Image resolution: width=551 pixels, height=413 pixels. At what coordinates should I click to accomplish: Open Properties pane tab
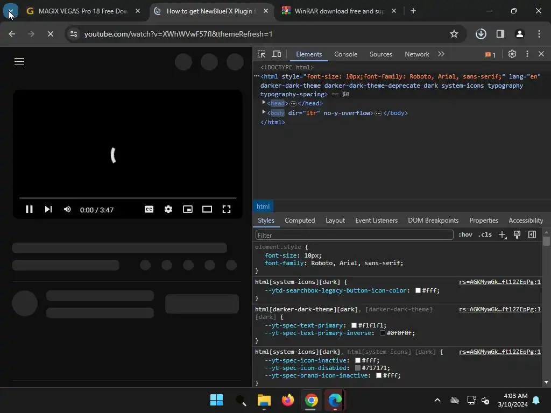pyautogui.click(x=484, y=220)
